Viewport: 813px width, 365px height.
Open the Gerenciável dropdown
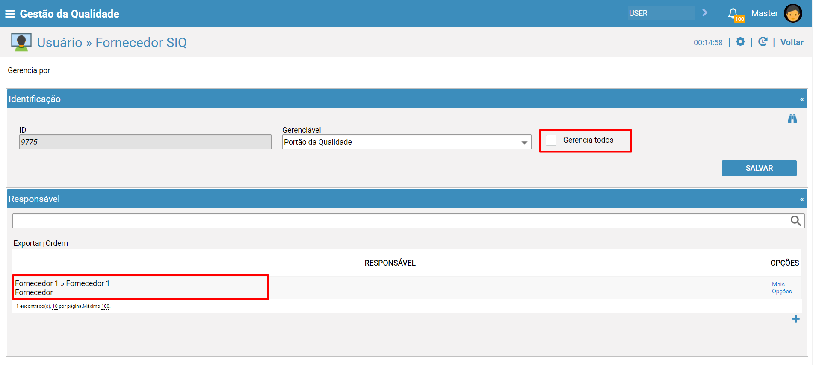(407, 142)
